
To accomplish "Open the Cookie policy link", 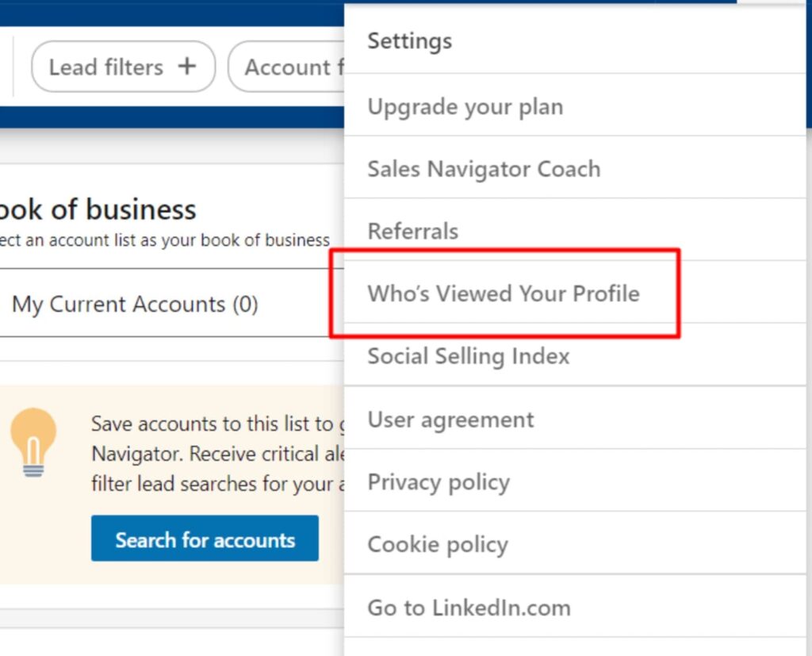I will click(438, 545).
